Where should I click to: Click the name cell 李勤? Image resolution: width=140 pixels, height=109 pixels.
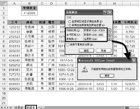29,32
